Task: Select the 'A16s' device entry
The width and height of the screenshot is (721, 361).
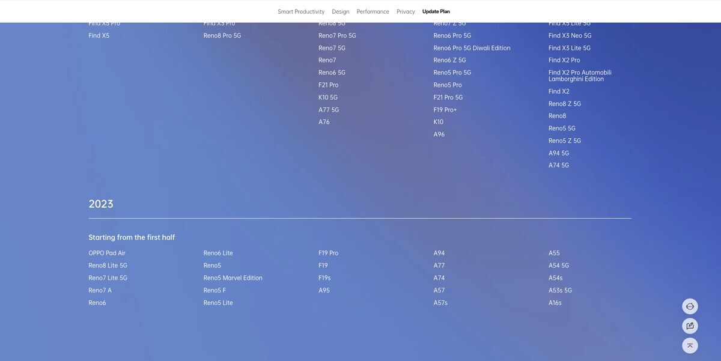Action: click(x=555, y=303)
